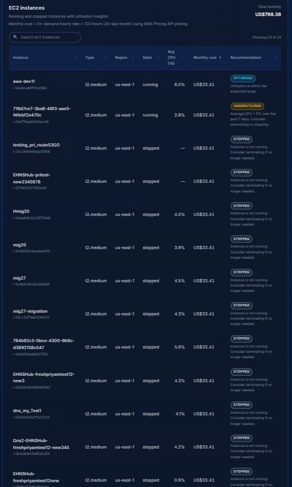The width and height of the screenshot is (292, 487).
Task: Click the running state of aws-dev11
Action: click(150, 85)
